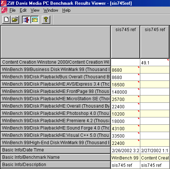
Task: Open the Edit menu
Action: coord(23,10)
